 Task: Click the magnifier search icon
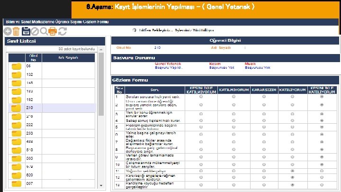pos(44,32)
